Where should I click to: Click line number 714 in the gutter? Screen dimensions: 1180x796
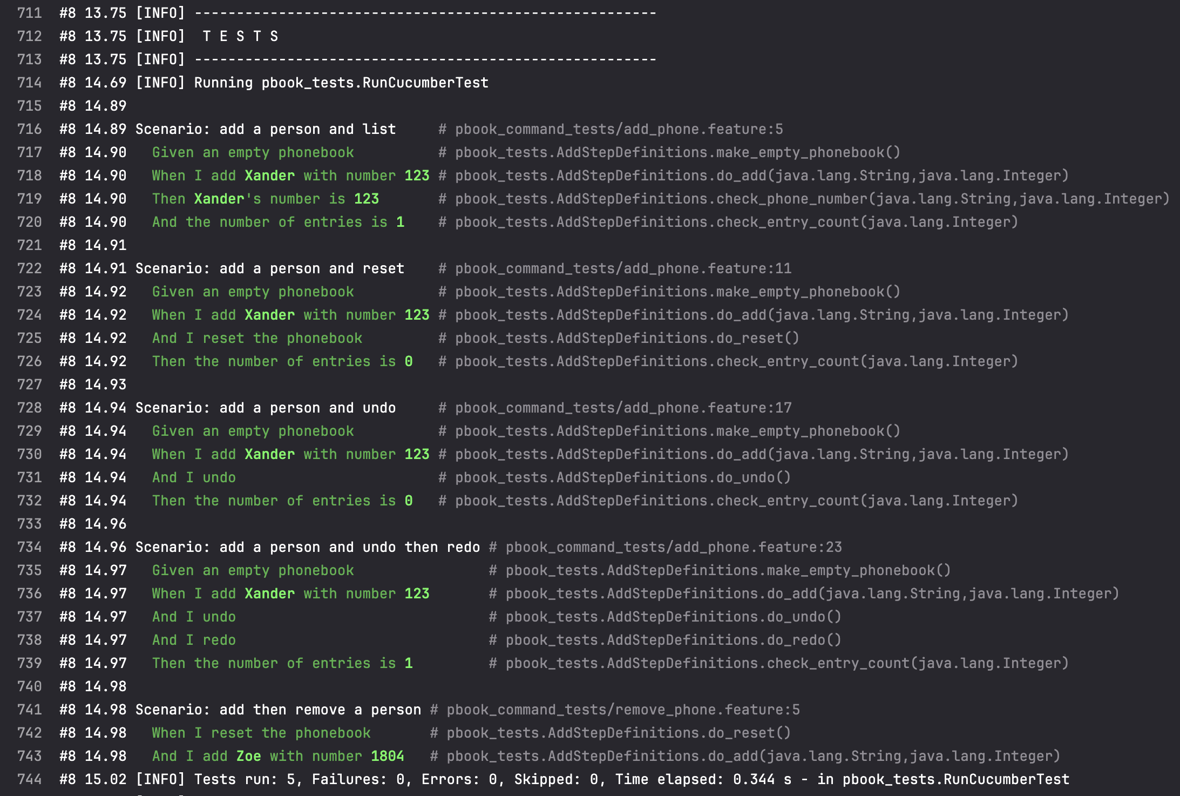(x=29, y=83)
